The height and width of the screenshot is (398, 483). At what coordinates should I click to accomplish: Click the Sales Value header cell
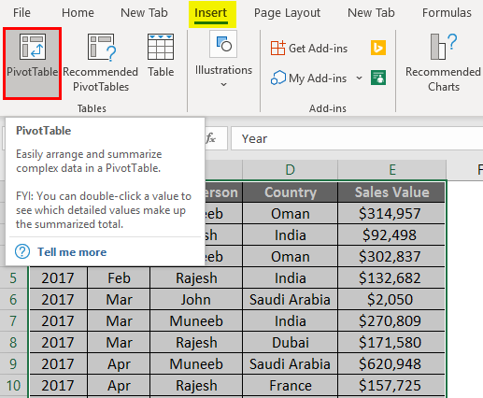pyautogui.click(x=391, y=192)
